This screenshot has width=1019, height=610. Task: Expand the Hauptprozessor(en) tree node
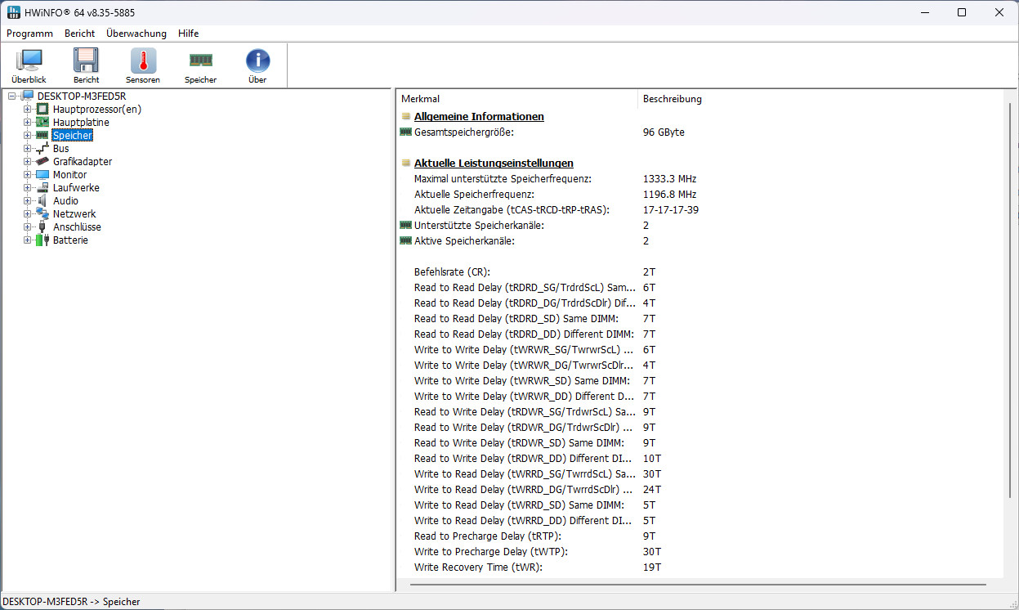coord(28,110)
